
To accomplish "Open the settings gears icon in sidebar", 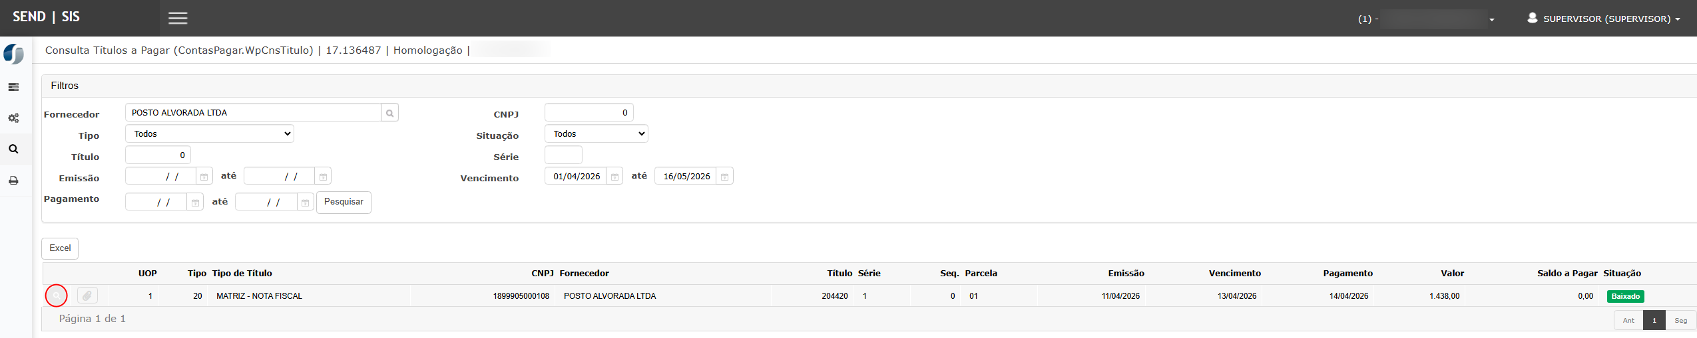I will 13,118.
